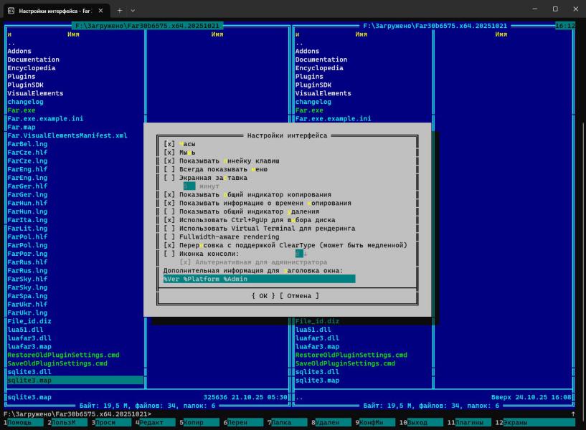586x430 pixels.
Task: Click '10 Выход' in the key bar
Action: pyautogui.click(x=420, y=423)
